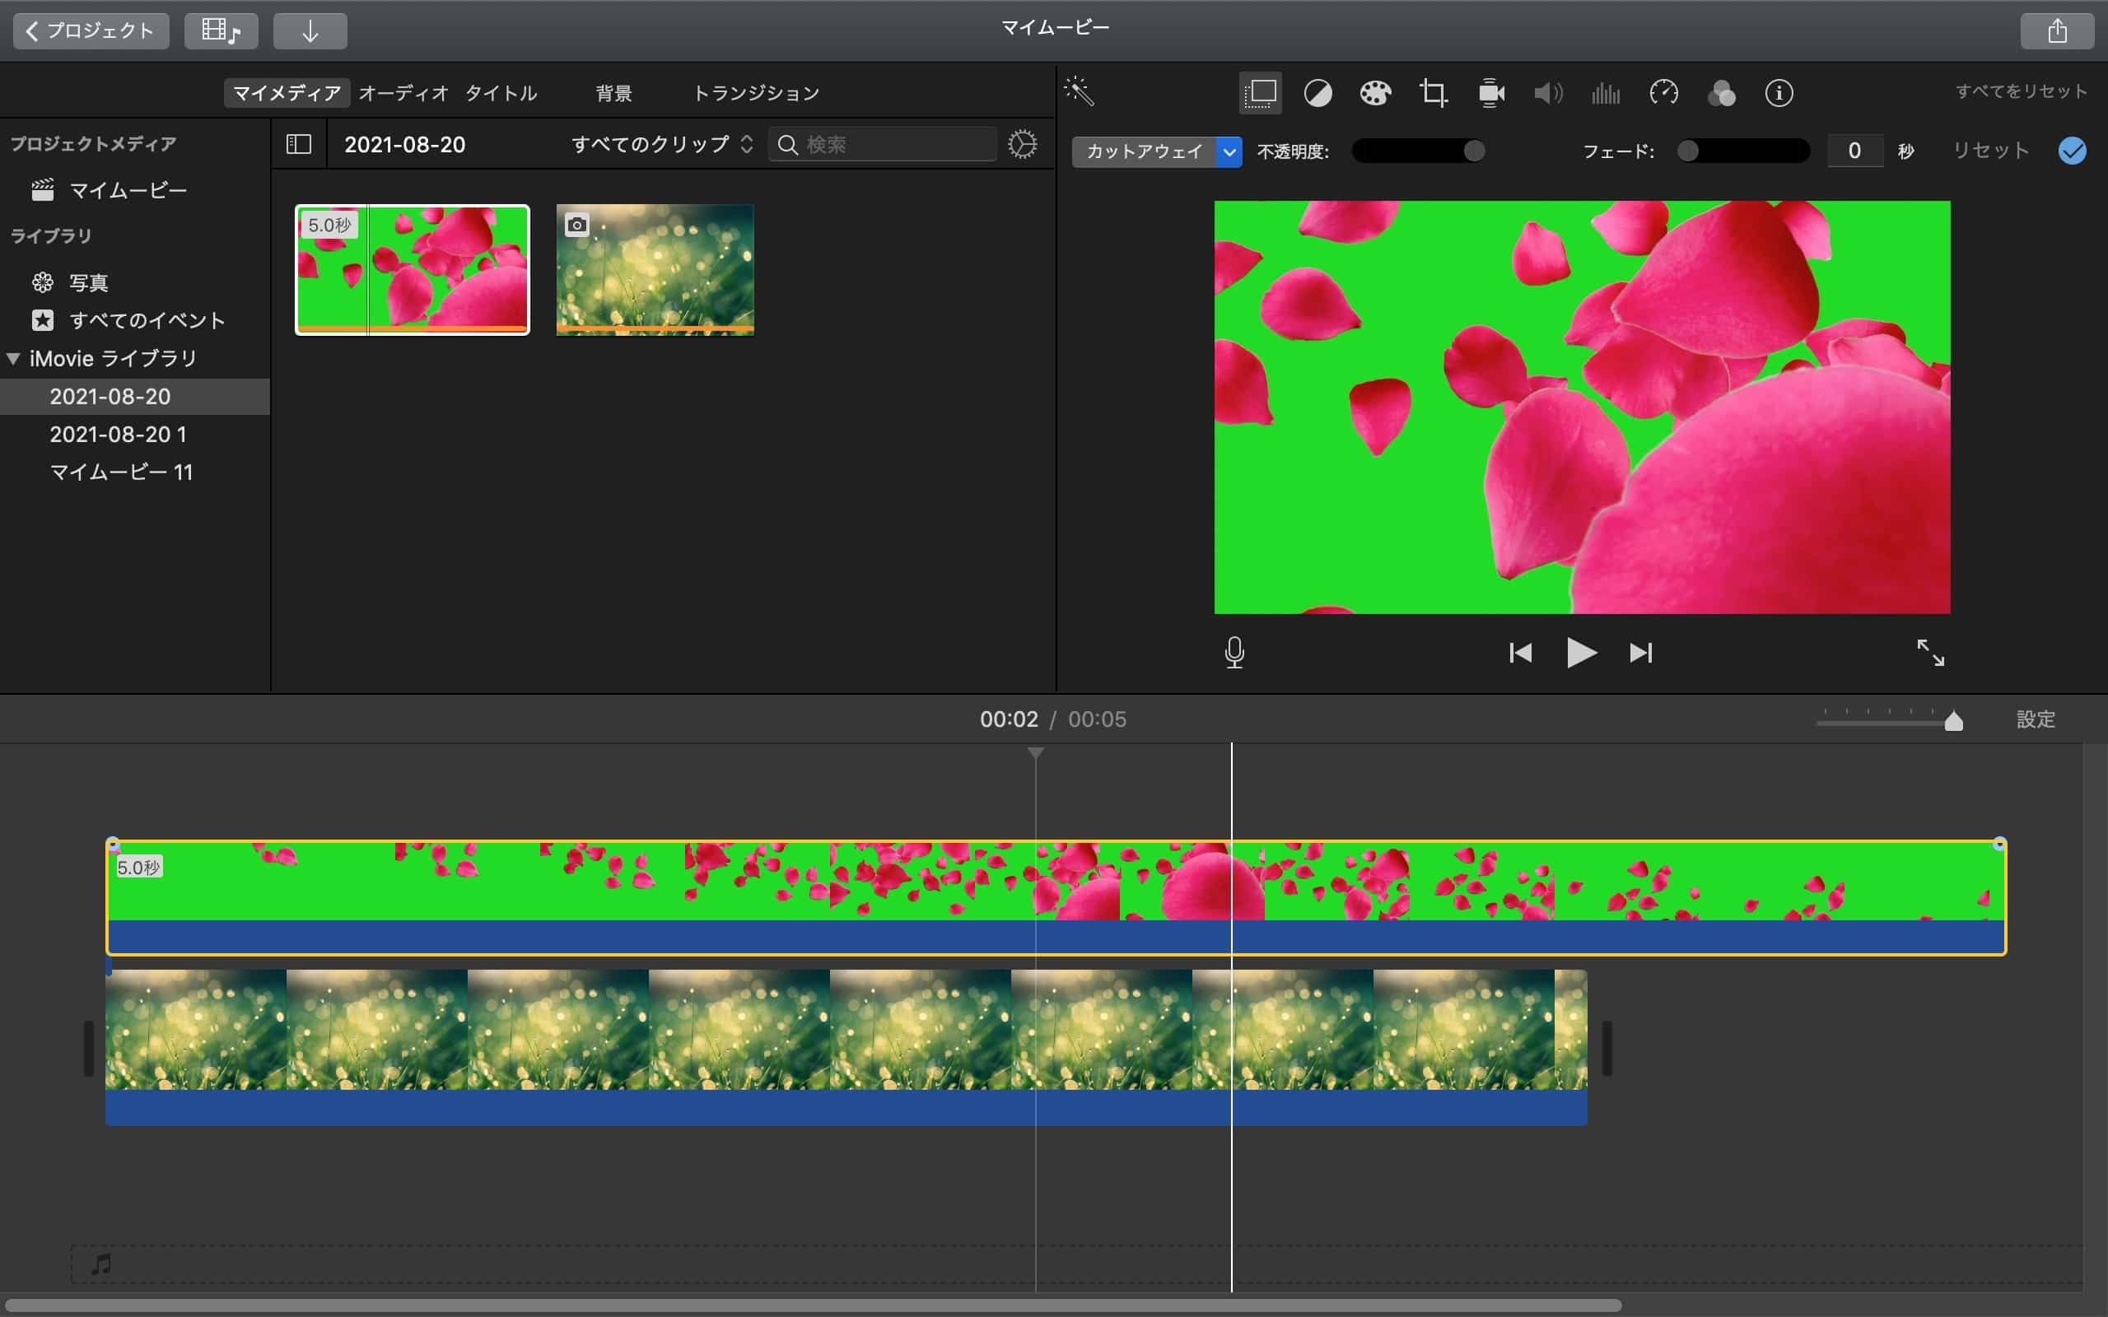2108x1317 pixels.
Task: Switch to the トランジション tab
Action: [755, 93]
